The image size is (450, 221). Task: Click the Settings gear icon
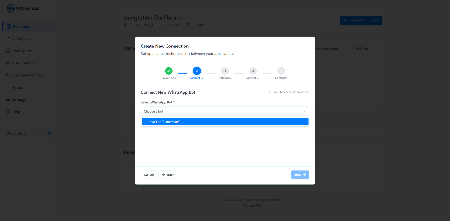click(x=8, y=100)
